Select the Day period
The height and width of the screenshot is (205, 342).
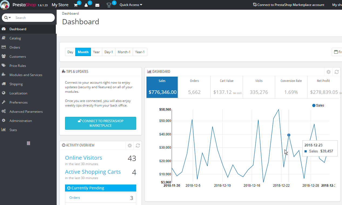70,52
